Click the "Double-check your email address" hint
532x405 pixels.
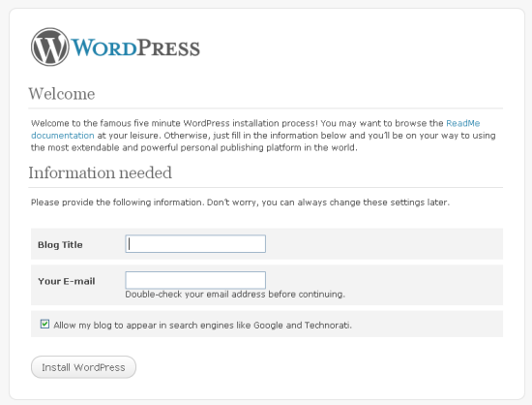[x=235, y=294]
